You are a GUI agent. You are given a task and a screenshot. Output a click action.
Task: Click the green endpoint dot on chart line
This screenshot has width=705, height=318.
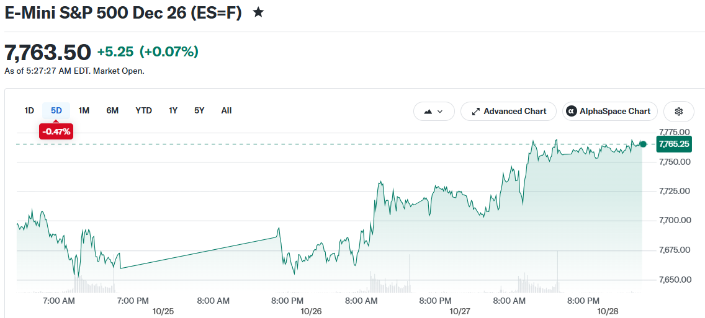point(643,144)
